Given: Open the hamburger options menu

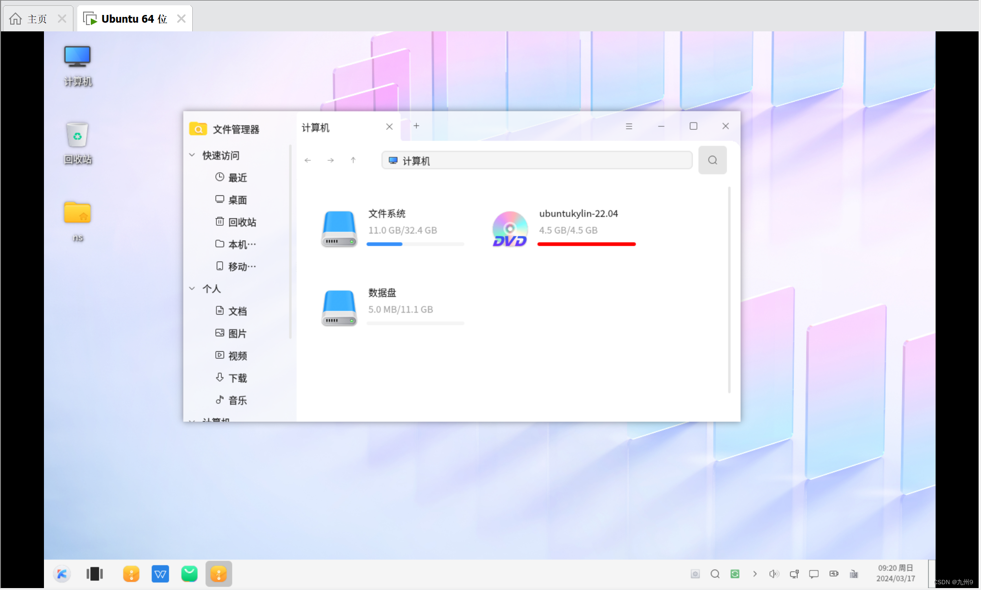Looking at the screenshot, I should coord(628,126).
